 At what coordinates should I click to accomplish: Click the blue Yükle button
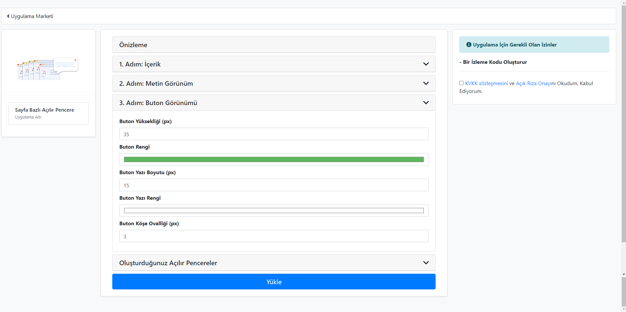tap(274, 282)
